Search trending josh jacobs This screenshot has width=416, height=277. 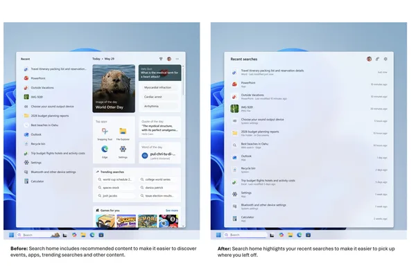(116, 195)
